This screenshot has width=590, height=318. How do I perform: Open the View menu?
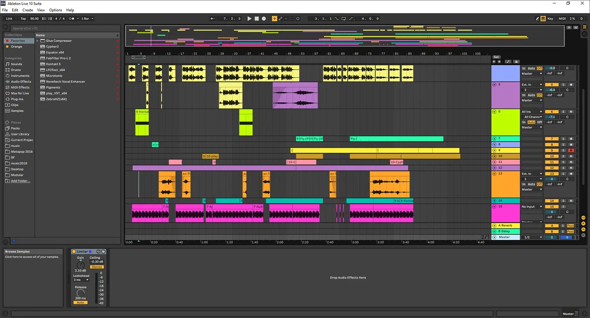pos(41,10)
